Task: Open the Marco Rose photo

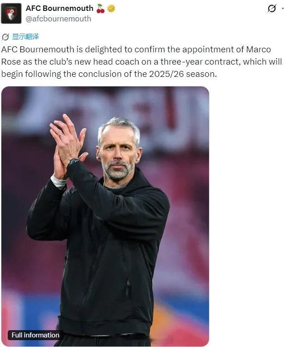Action: [105, 216]
